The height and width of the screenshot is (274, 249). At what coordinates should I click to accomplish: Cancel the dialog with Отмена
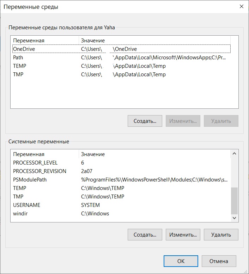click(219, 261)
